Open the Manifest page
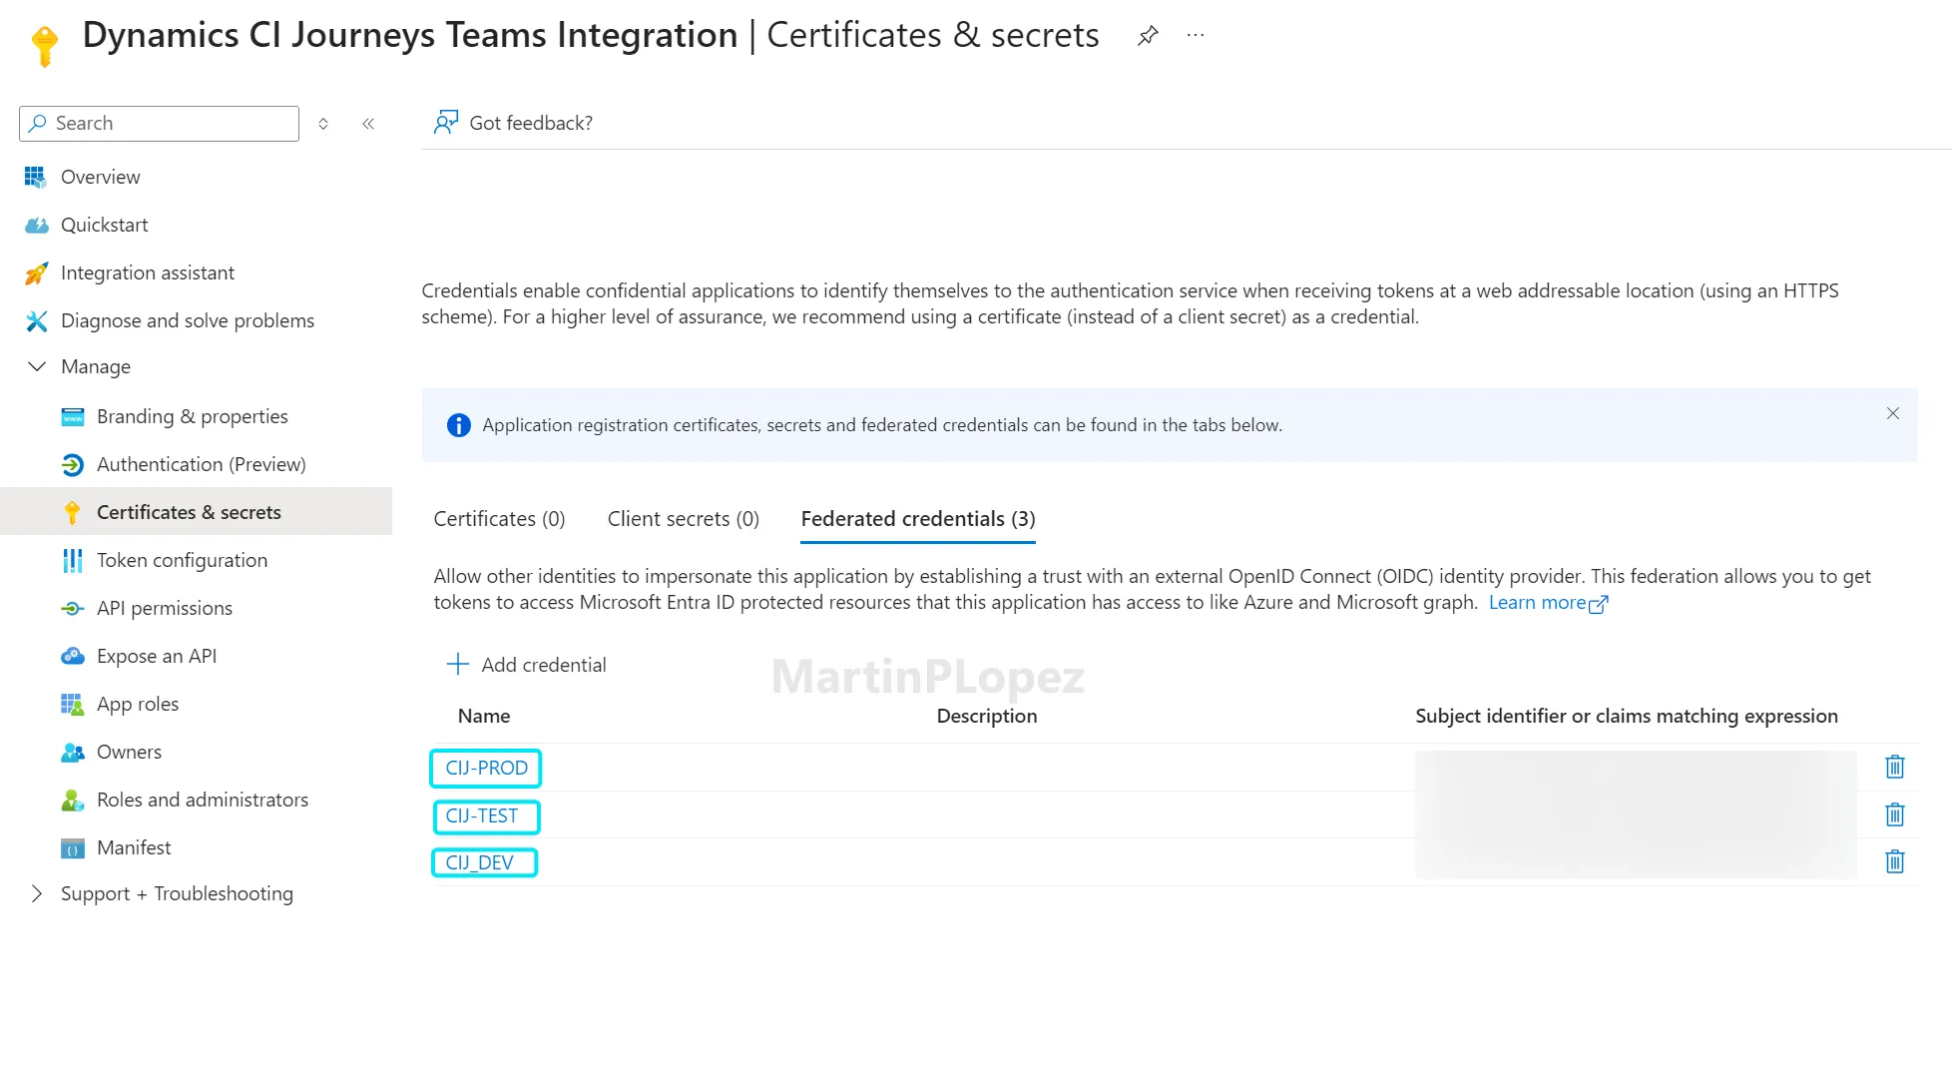Image resolution: width=1952 pixels, height=1083 pixels. tap(134, 848)
